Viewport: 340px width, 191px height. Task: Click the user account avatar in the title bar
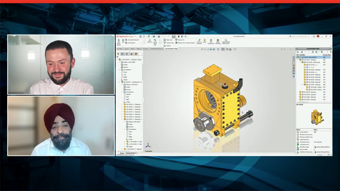coord(318,37)
